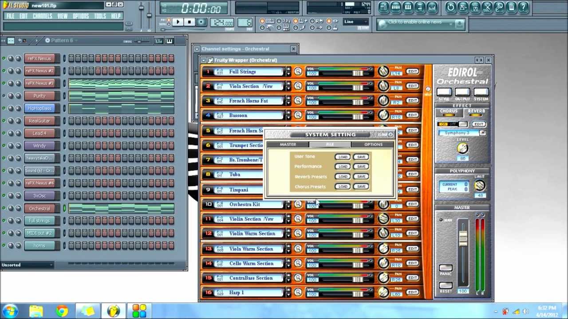Click the save new version icon
This screenshot has height=319, width=568.
tap(463, 7)
